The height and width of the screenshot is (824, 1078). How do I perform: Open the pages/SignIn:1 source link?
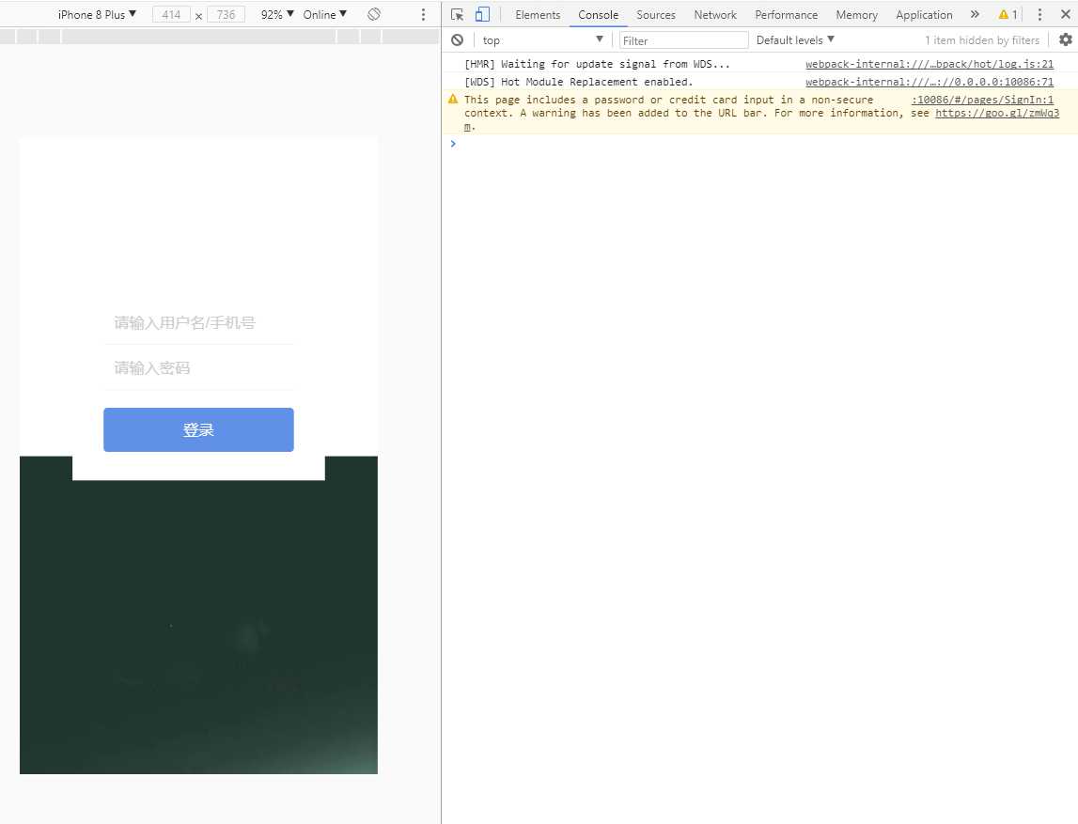pos(982,100)
